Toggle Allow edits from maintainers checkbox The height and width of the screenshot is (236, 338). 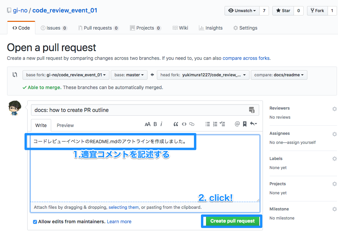[x=35, y=222]
